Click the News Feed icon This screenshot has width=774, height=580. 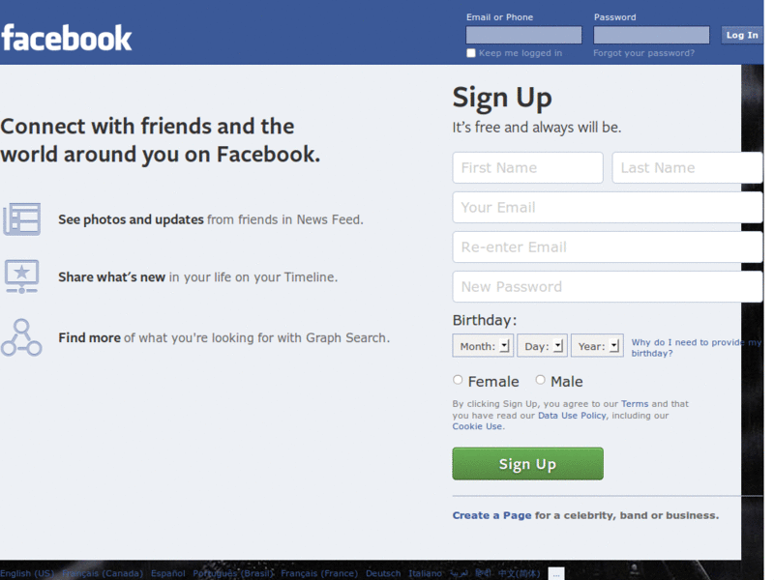click(21, 219)
